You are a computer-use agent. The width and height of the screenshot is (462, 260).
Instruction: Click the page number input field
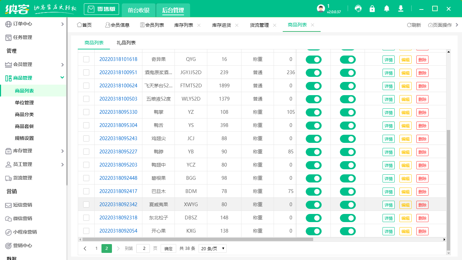143,248
